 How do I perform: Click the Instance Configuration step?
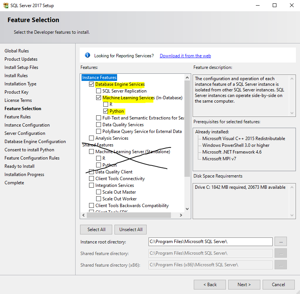(x=27, y=125)
